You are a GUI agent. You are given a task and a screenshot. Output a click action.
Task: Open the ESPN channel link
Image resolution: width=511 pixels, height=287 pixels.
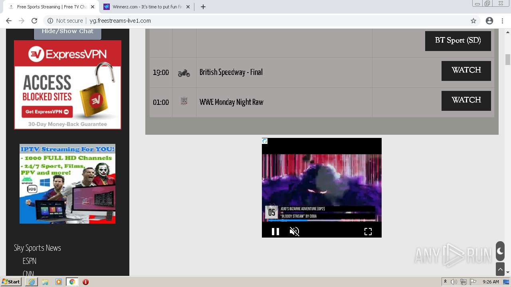[30, 261]
